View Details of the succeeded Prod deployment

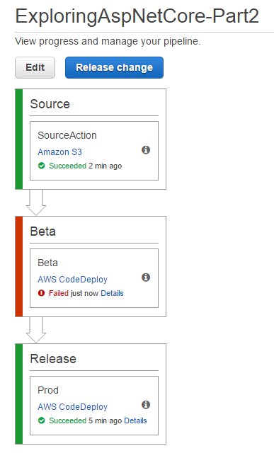pos(135,420)
